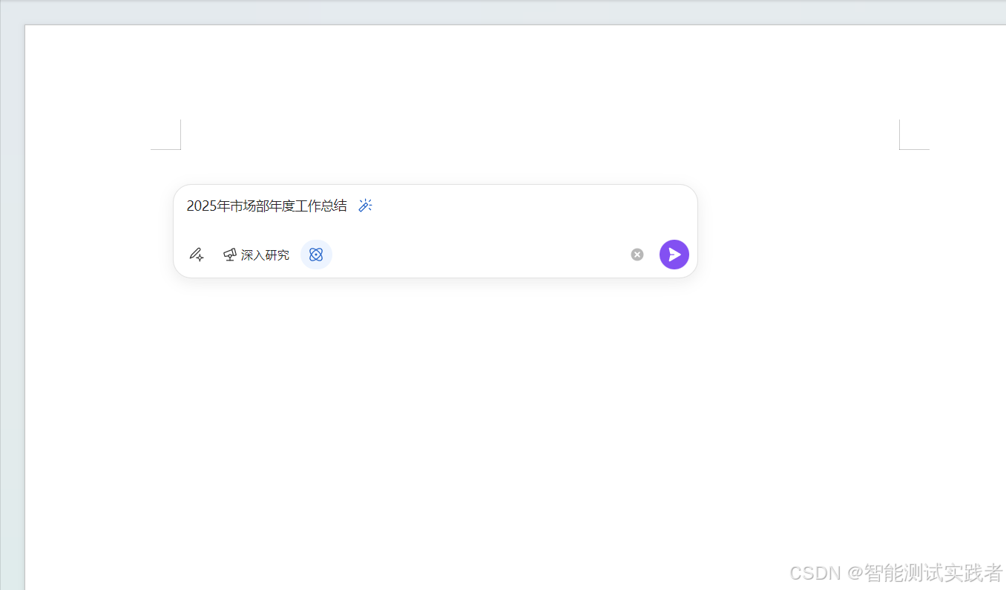Submit the prompt with the send button
This screenshot has height=590, width=1006.
[674, 254]
